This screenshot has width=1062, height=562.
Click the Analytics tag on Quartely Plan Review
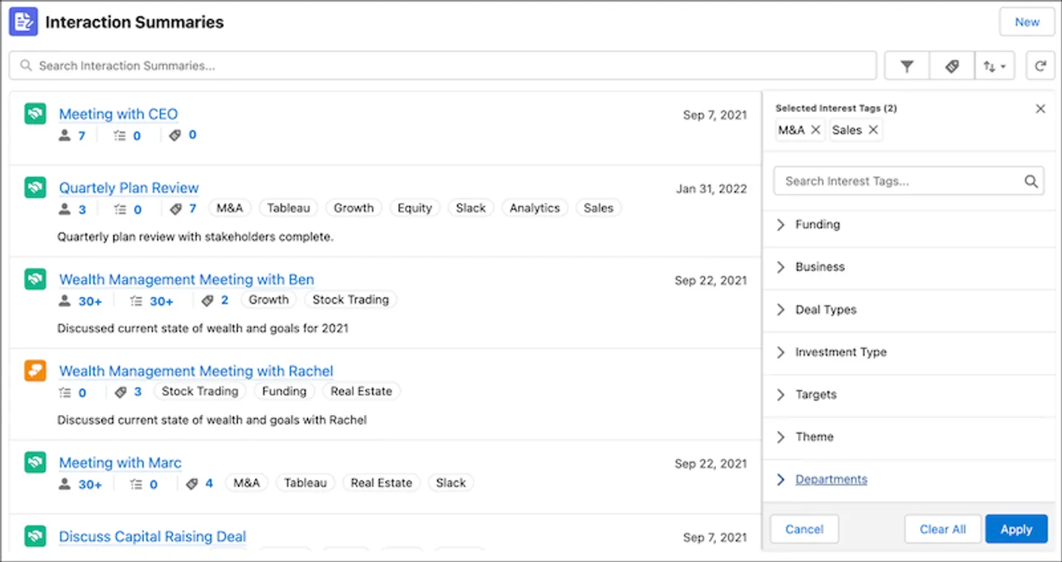point(534,208)
